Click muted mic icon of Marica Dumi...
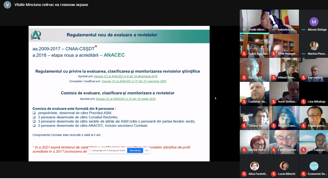The image size is (328, 179). tap(244, 150)
